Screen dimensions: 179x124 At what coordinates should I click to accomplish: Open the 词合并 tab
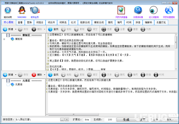click(51, 22)
